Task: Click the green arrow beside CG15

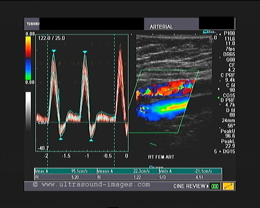Action: [x=218, y=98]
